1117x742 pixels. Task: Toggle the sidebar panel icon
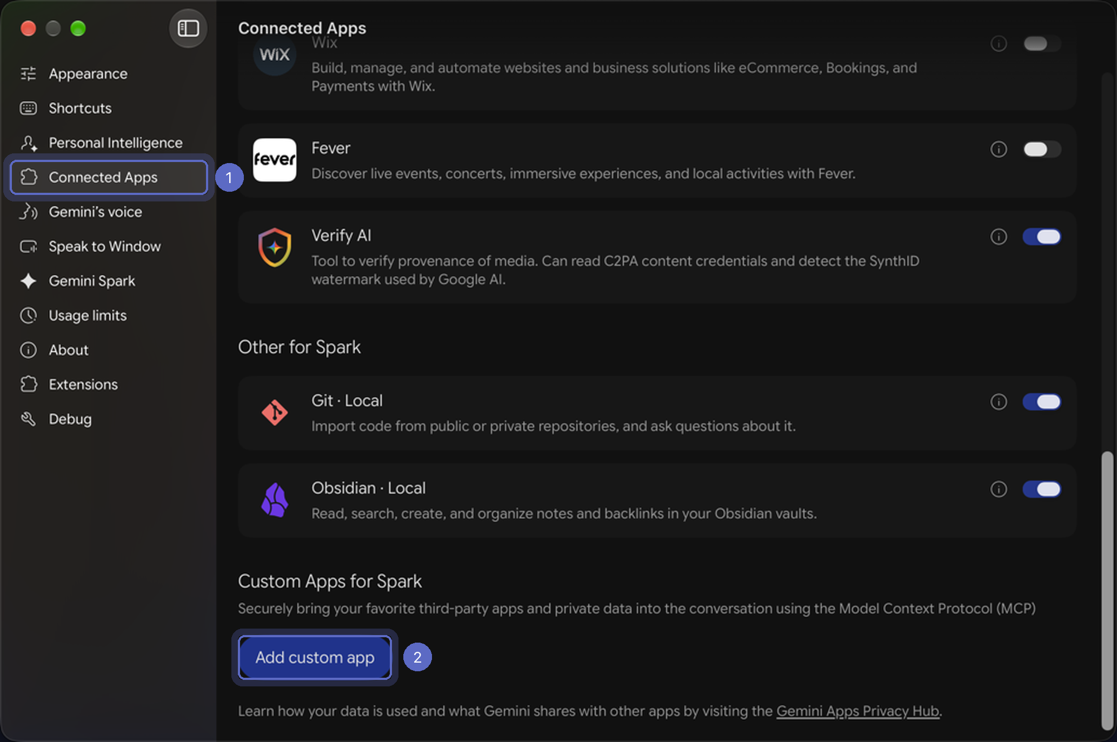(188, 28)
